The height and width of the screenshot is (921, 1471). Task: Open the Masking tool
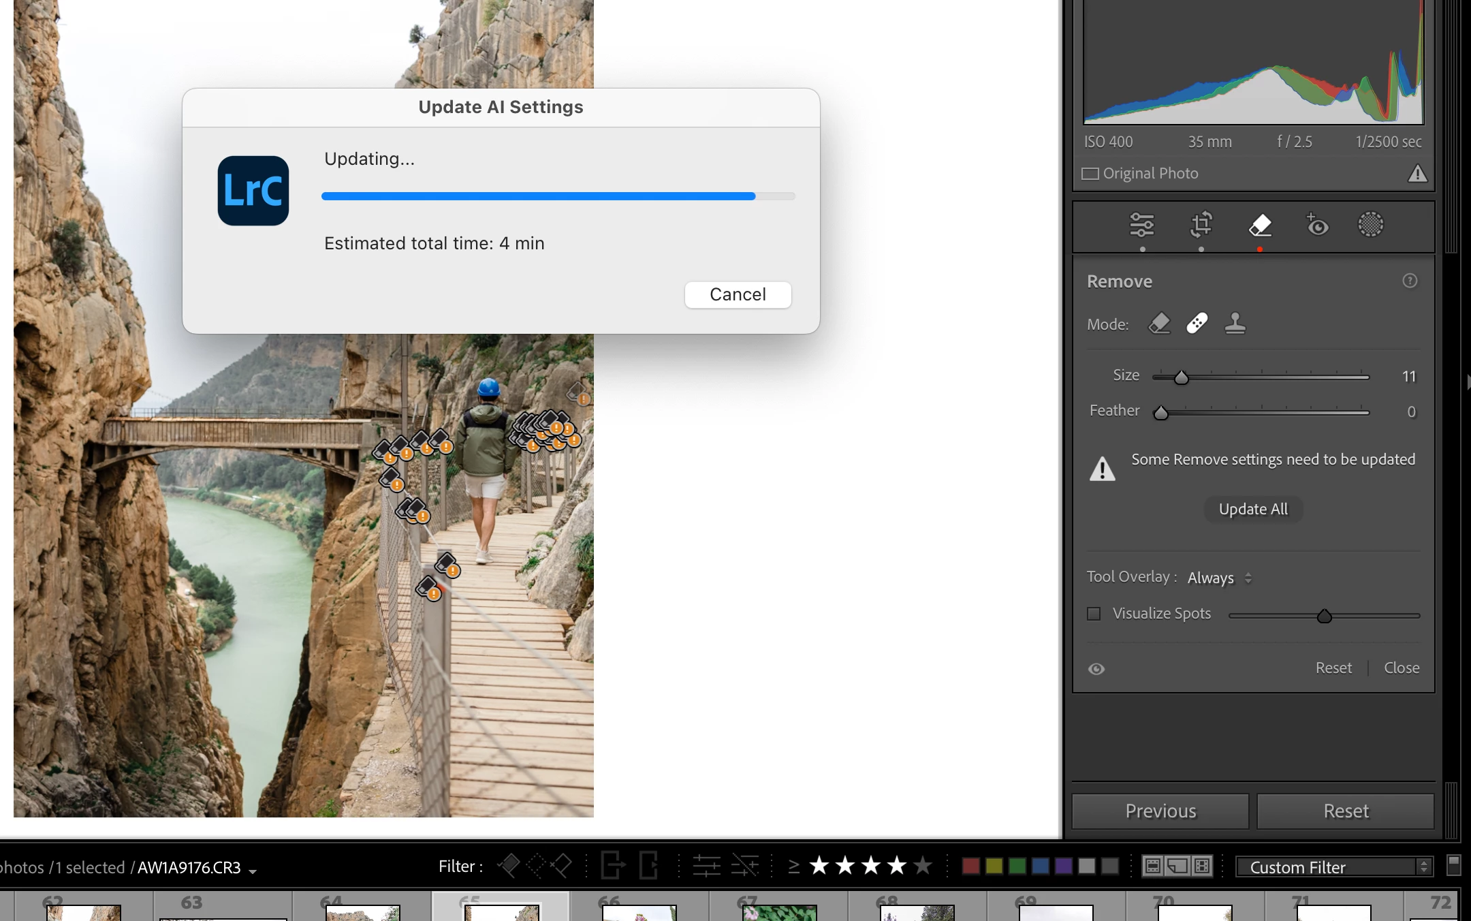[x=1370, y=225]
